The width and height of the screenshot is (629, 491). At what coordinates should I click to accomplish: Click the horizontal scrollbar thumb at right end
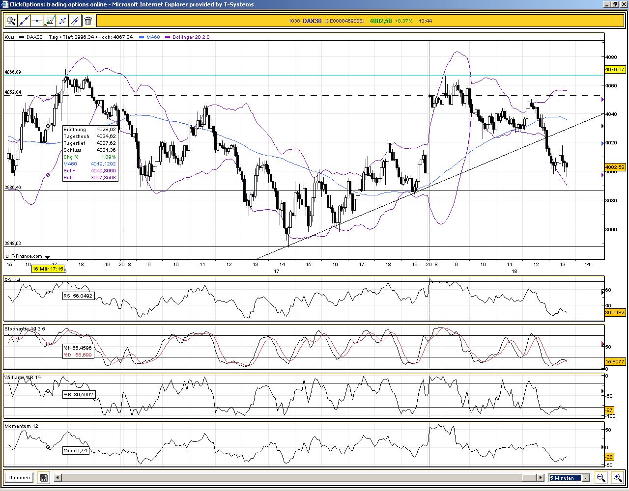[529, 477]
